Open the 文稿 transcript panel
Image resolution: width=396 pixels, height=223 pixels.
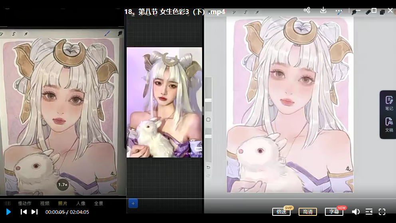(389, 125)
